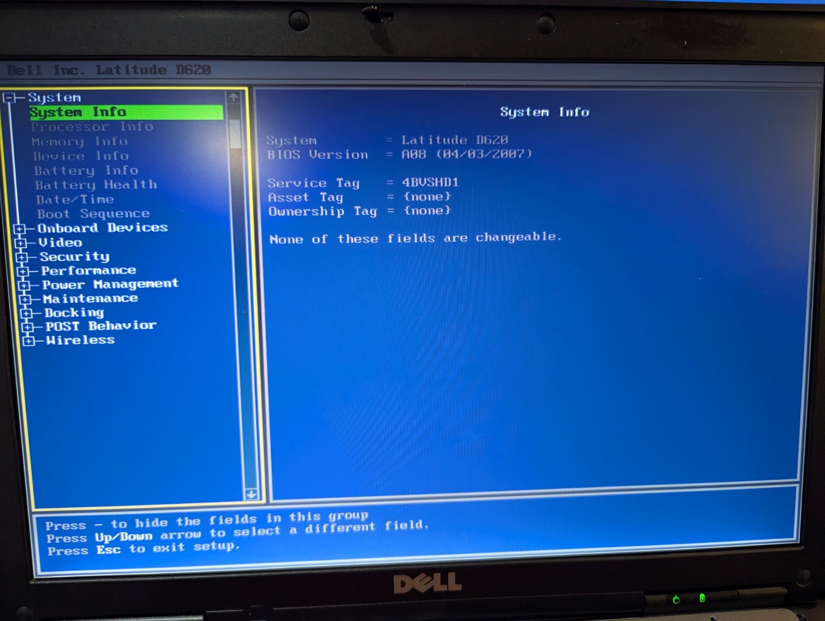Viewport: 825px width, 621px height.
Task: Select the Onboard Devices label
Action: [103, 228]
